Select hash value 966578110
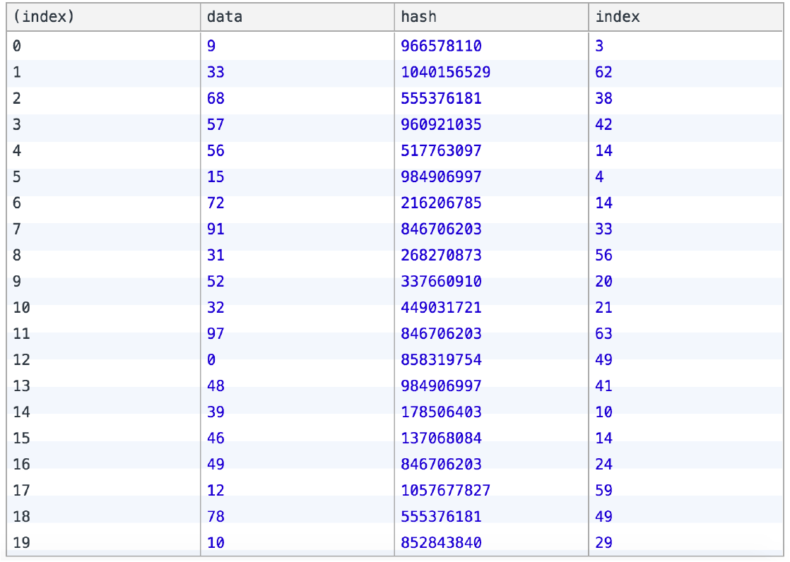790x562 pixels. point(442,47)
